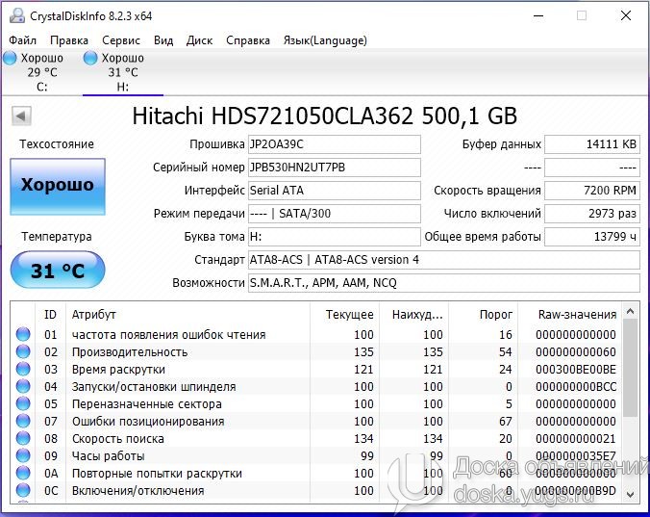Click the Интерфейс field Serial ATA
This screenshot has width=650, height=517.
click(334, 191)
